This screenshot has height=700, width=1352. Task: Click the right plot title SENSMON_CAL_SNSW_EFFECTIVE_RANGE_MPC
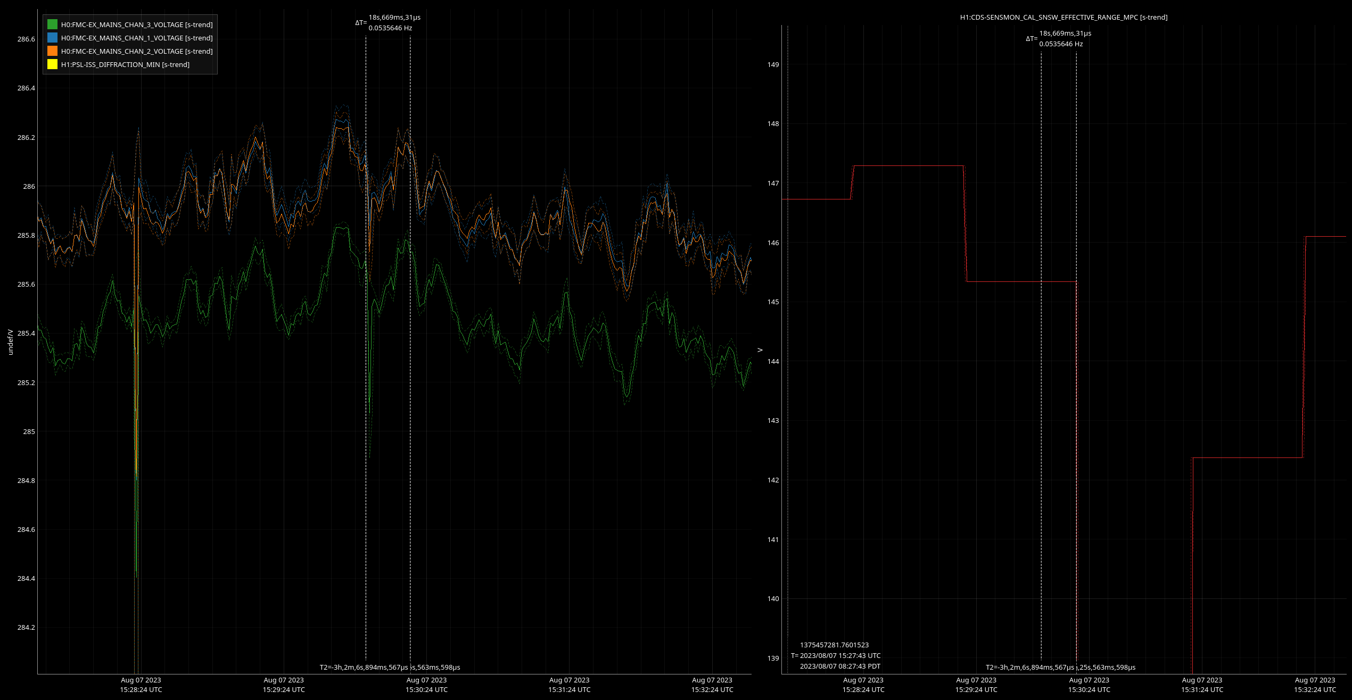[x=1064, y=17]
